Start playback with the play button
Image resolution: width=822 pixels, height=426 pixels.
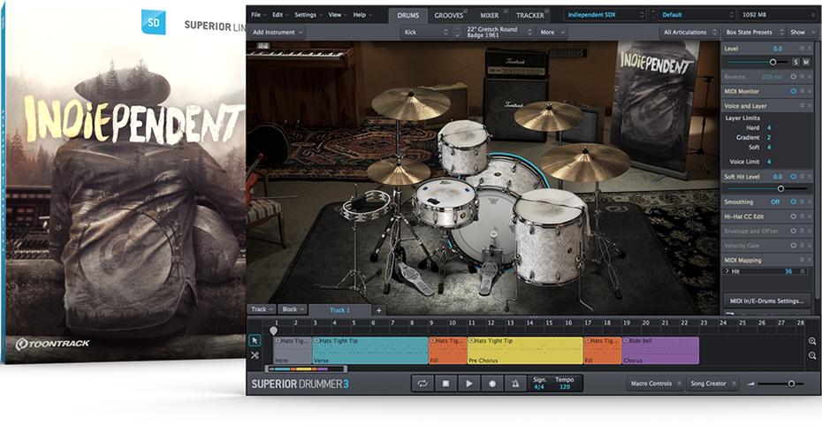pos(469,384)
